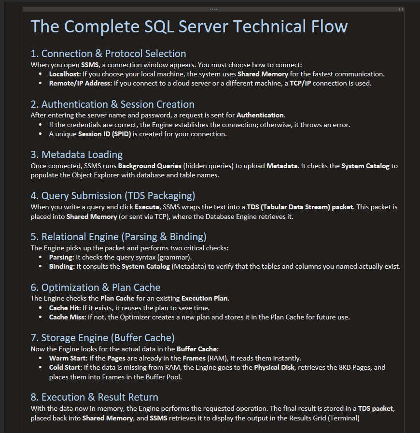Viewport: 420px width, 433px height.
Task: Click bold 'Shared Memory' in 'placed into Shared Memory (or sent'
Action: coord(92,217)
